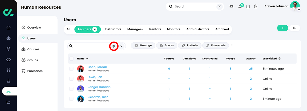Image resolution: width=307 pixels, height=111 pixels.
Task: Open the mail inbox icon in header
Action: click(x=231, y=6)
